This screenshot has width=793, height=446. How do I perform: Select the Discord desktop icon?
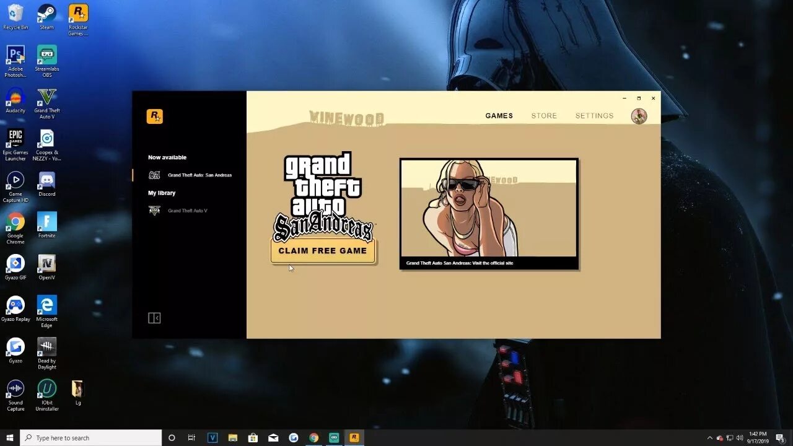(x=47, y=184)
